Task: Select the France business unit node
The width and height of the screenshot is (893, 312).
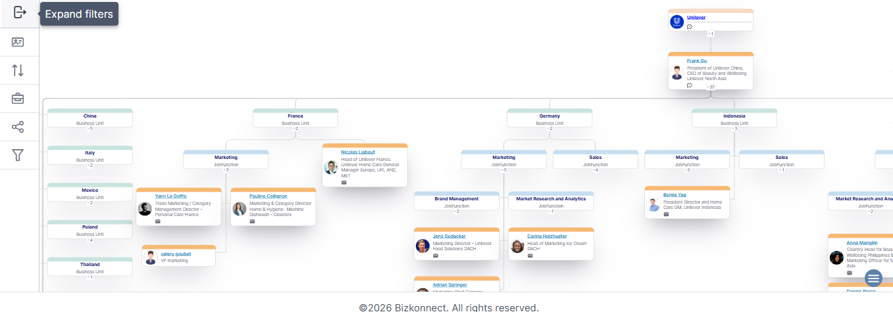Action: (295, 118)
